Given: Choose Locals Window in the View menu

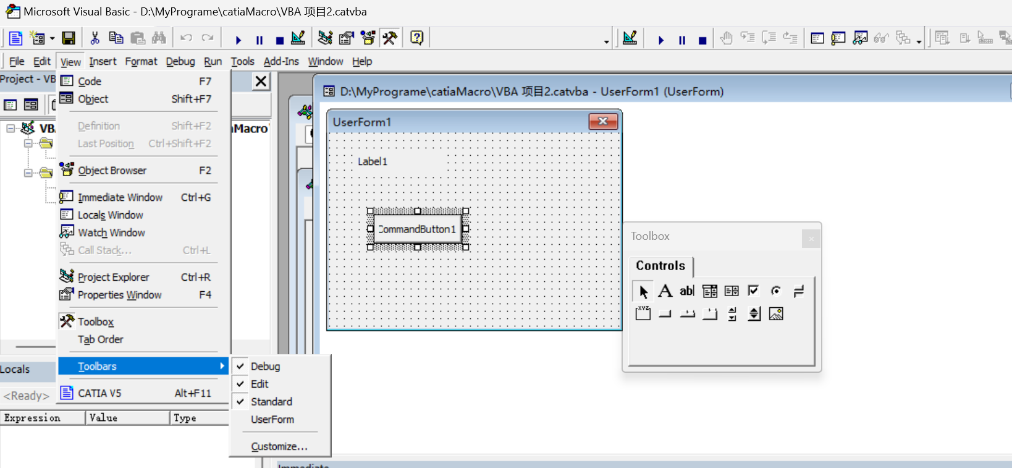Looking at the screenshot, I should (x=143, y=215).
